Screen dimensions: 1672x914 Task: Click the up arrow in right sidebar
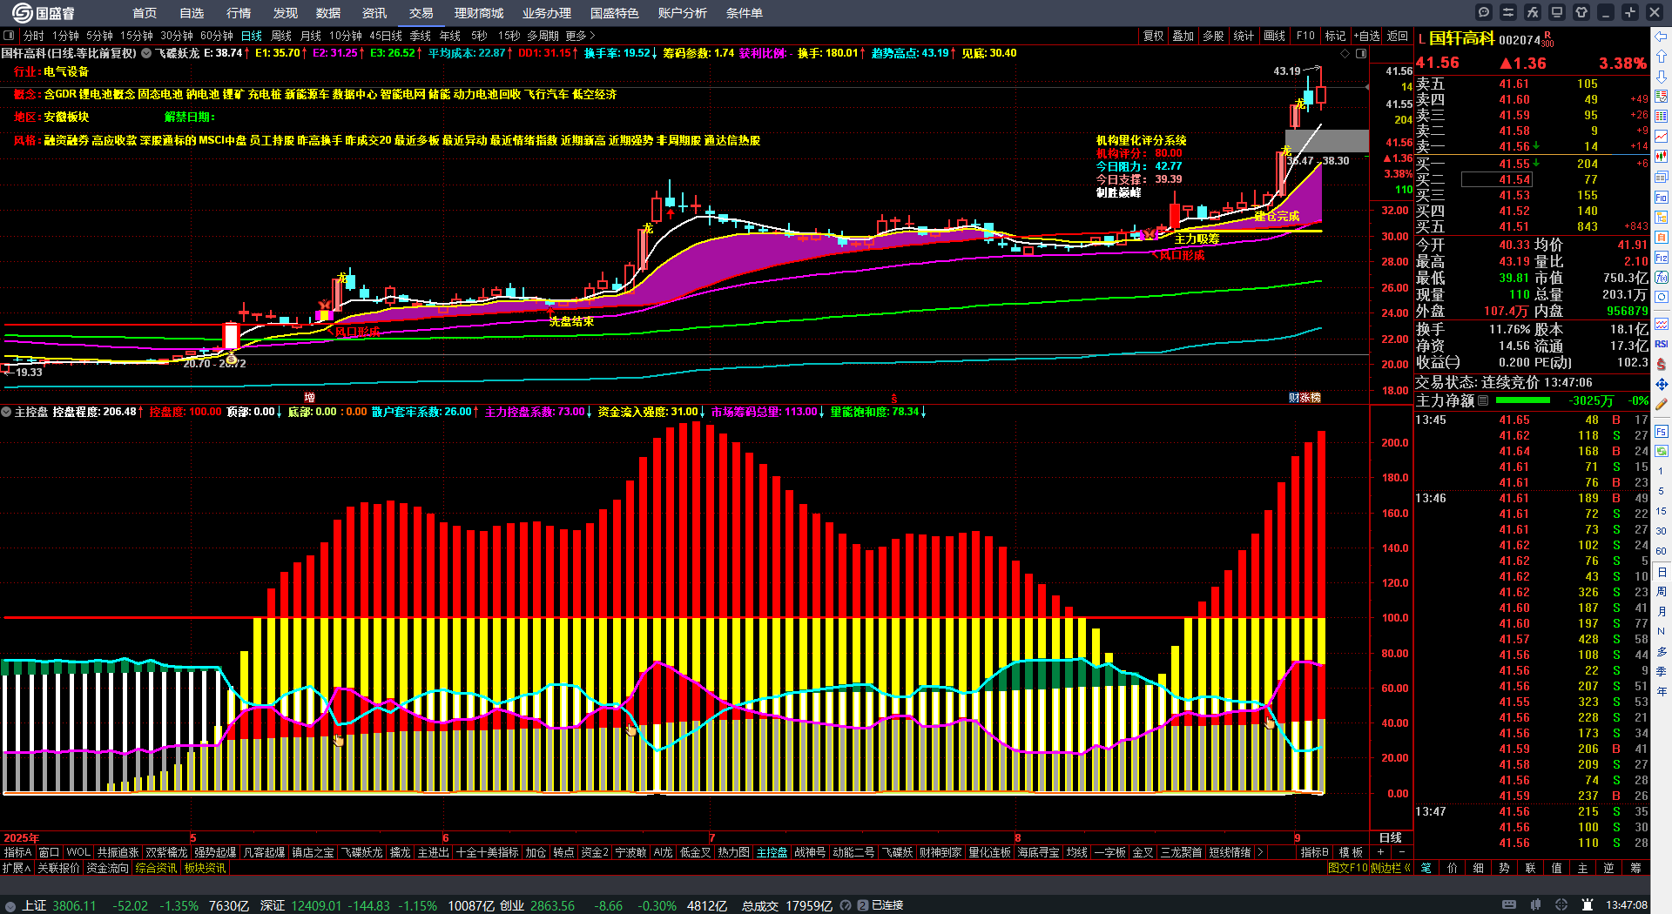point(1662,57)
